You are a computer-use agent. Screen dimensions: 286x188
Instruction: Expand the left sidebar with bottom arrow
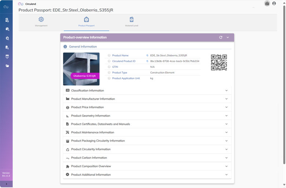(x=6, y=184)
